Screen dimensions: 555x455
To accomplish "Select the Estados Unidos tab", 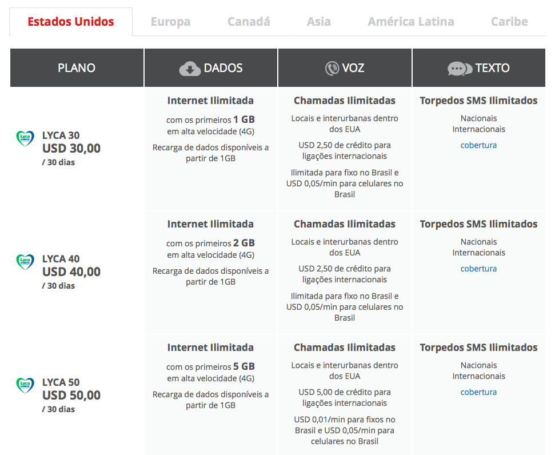I will [x=71, y=22].
